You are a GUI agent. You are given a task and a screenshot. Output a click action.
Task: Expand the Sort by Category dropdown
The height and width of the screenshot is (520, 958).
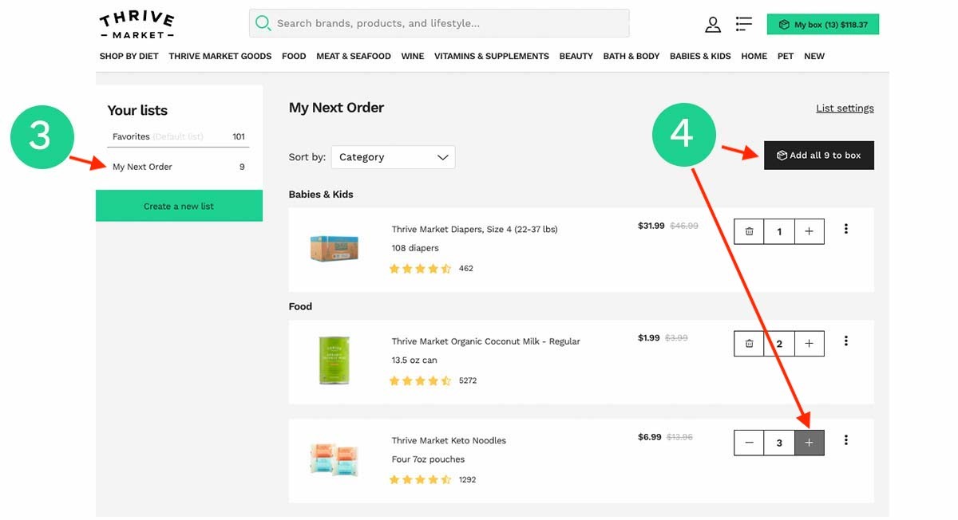click(x=393, y=157)
